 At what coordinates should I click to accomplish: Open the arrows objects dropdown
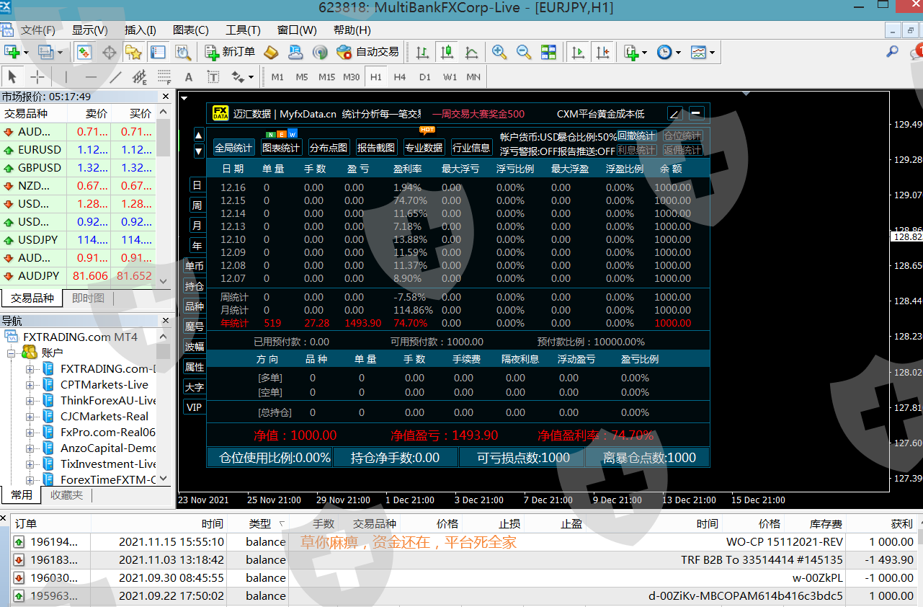point(242,76)
